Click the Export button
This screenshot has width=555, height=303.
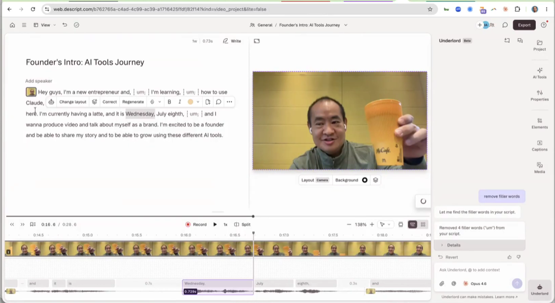click(x=524, y=25)
